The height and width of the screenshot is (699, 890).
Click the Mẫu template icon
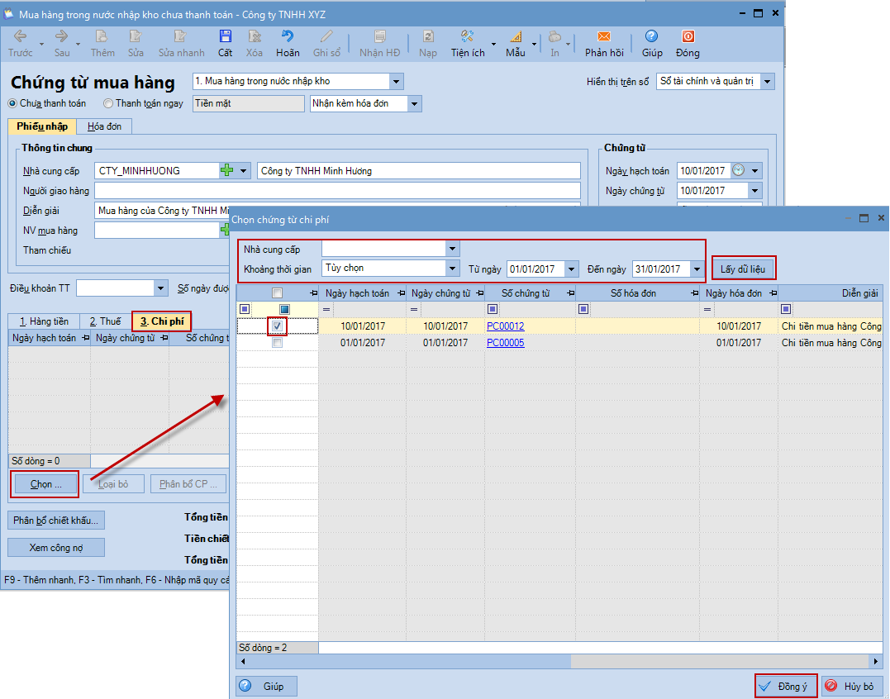[516, 37]
